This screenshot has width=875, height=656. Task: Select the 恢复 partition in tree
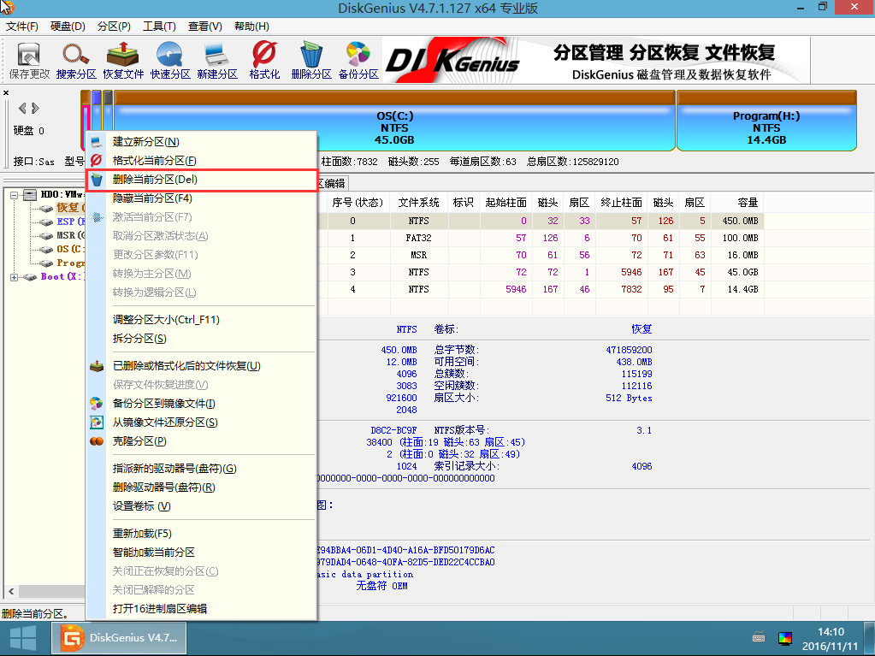(69, 208)
